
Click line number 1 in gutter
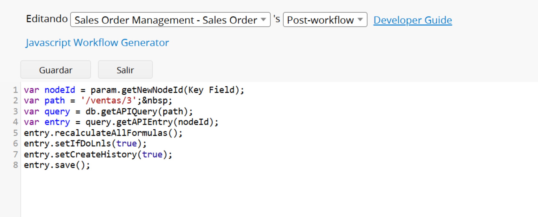15,90
